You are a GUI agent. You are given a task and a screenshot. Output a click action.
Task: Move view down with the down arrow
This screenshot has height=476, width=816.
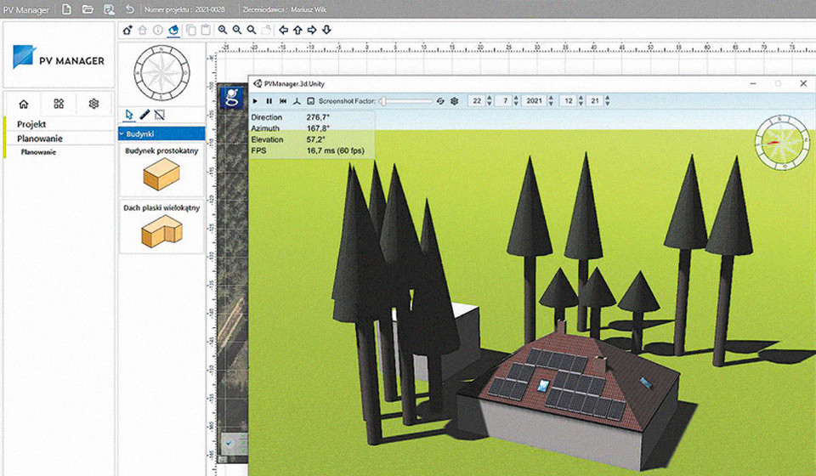(326, 30)
